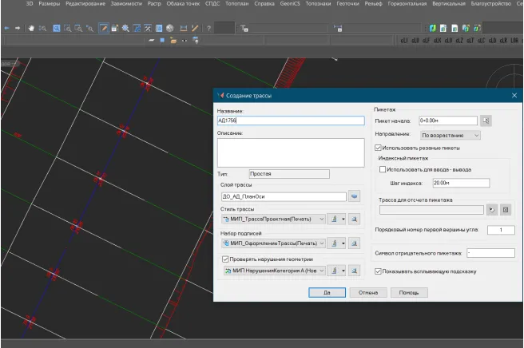Image resolution: width=524 pixels, height=348 pixels.
Task: Open the Направление dropdown
Action: (451, 135)
